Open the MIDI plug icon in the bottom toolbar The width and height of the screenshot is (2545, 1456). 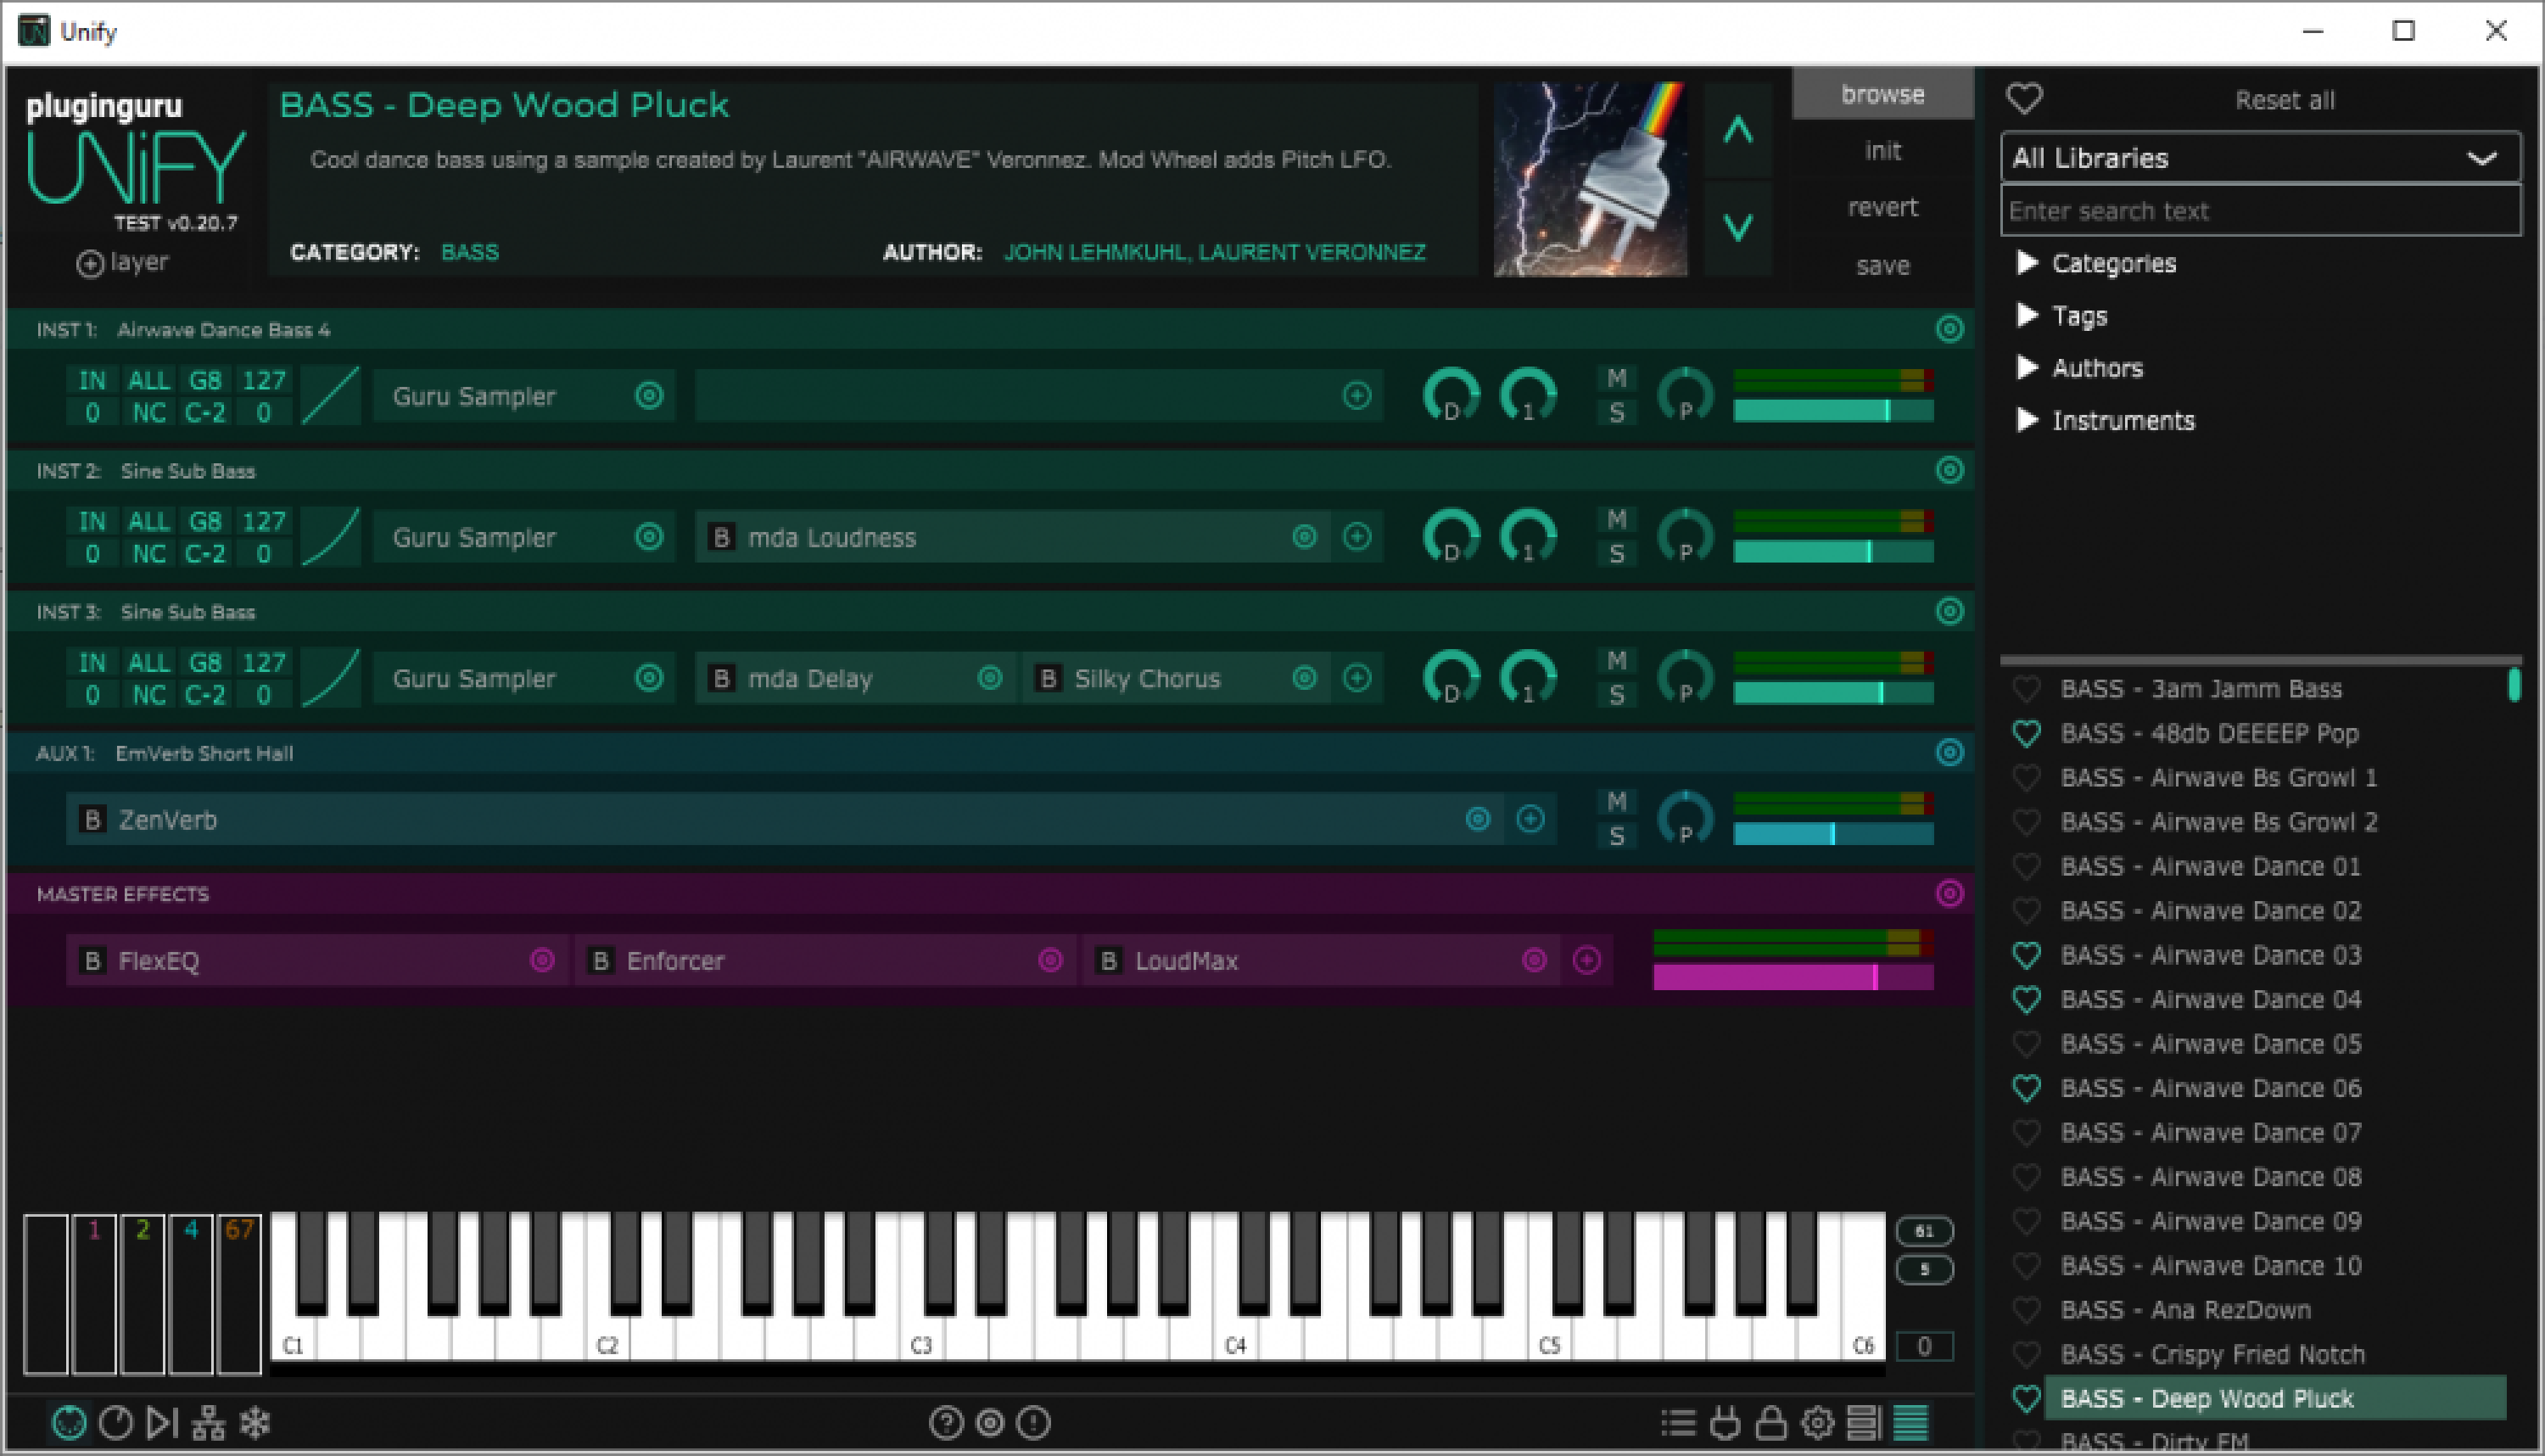[1726, 1421]
